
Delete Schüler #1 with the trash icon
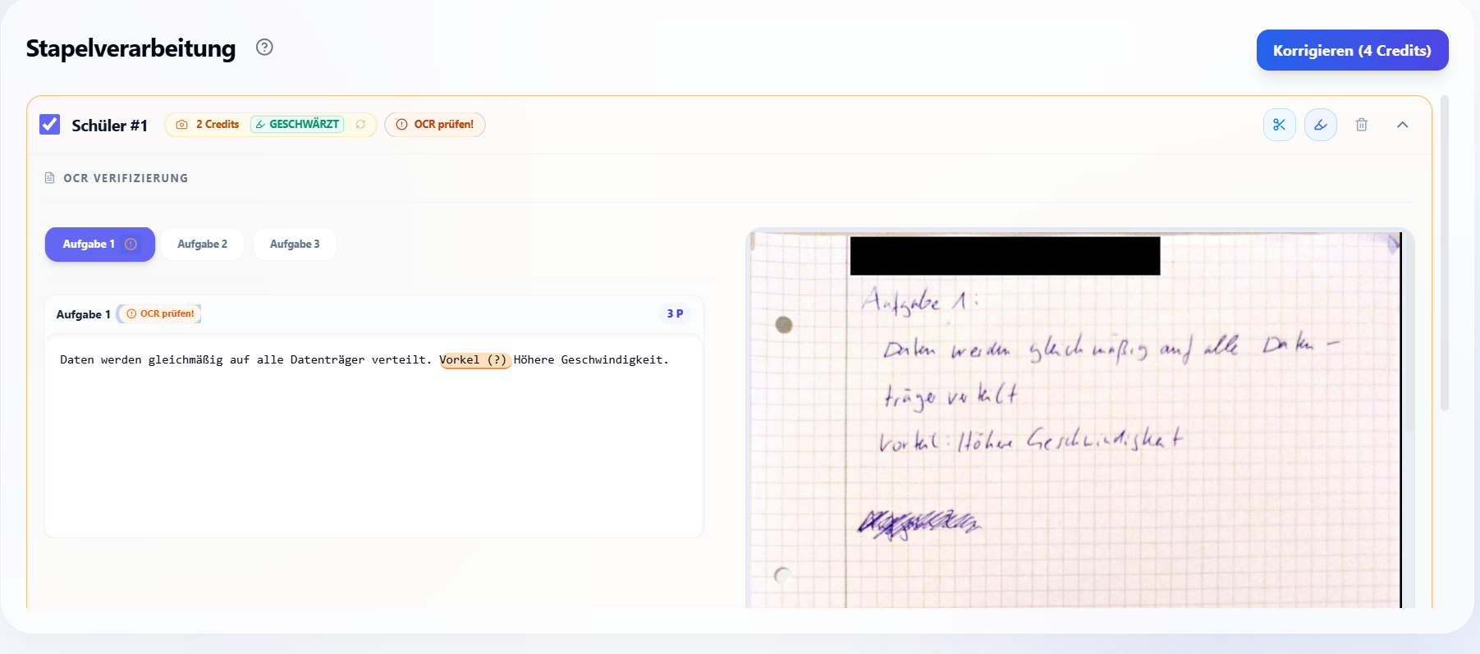(x=1361, y=125)
